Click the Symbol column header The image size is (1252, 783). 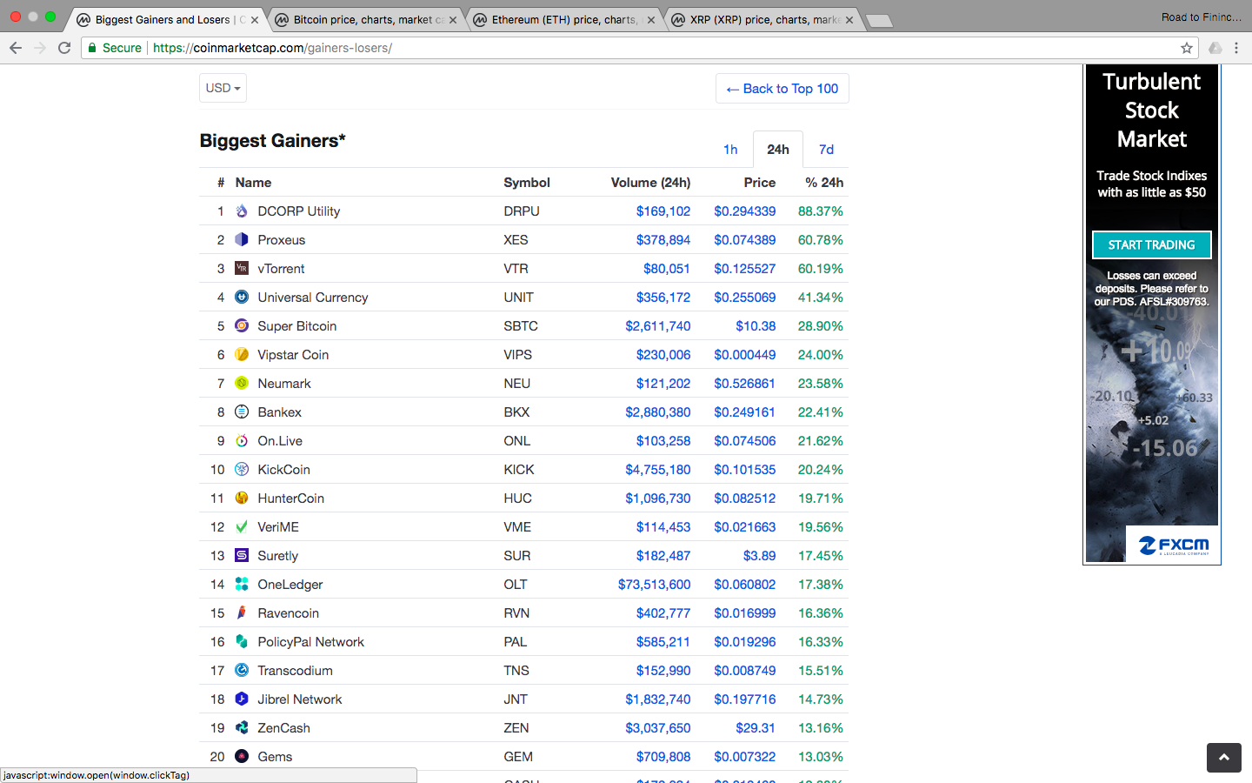click(x=527, y=183)
